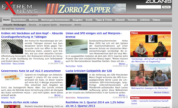Open the ZorroZapper banner ad
This screenshot has height=108, width=178.
(86, 9)
